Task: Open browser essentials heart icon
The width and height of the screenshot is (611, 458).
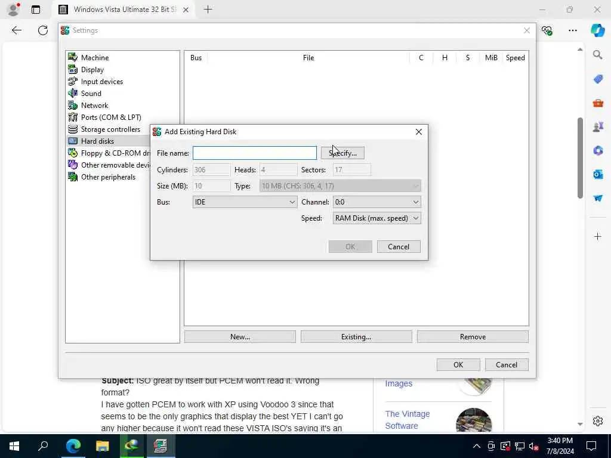Action: click(x=547, y=30)
